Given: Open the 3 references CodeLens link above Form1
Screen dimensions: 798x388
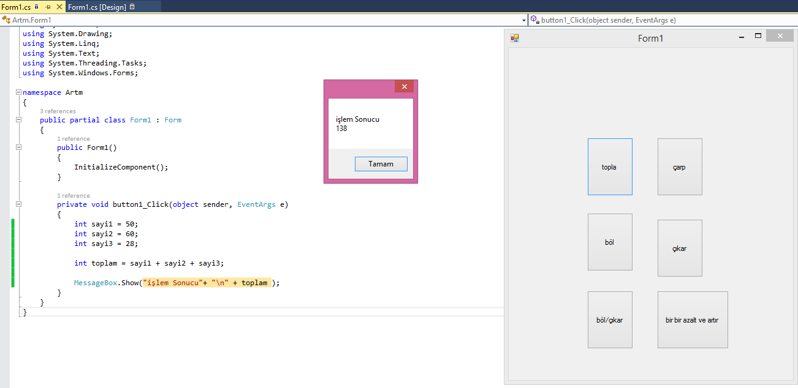Looking at the screenshot, I should click(x=58, y=111).
